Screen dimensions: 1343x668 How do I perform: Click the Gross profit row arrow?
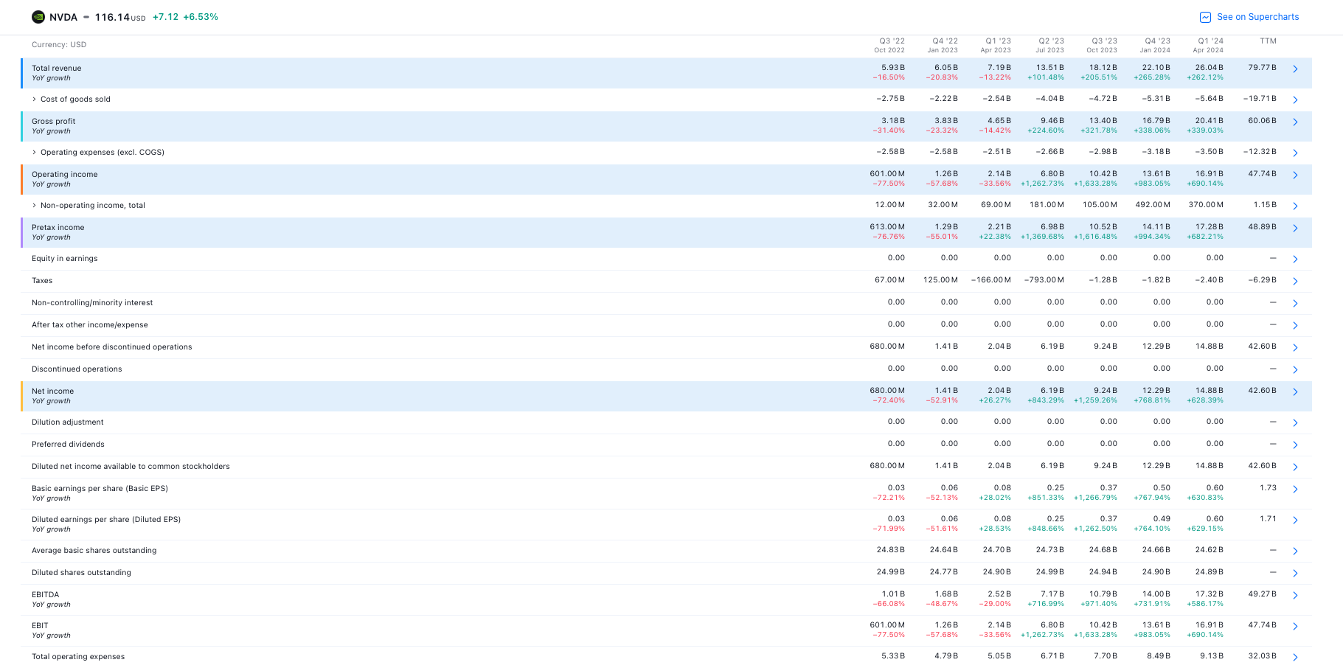pyautogui.click(x=1295, y=122)
